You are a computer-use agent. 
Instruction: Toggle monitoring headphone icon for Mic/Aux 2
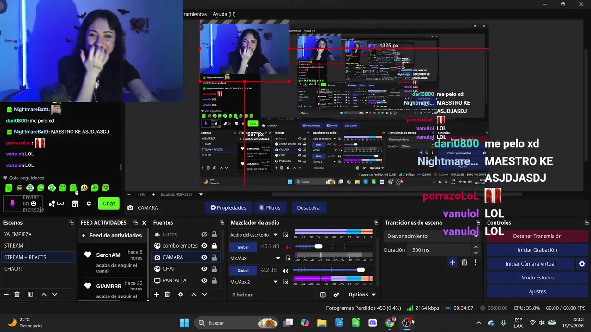[x=285, y=282]
